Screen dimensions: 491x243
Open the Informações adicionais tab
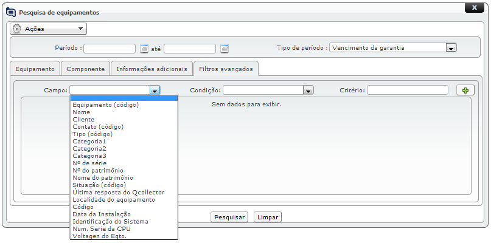coord(151,69)
